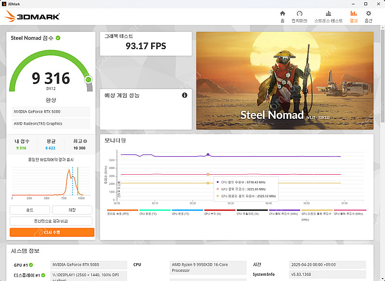Toggle the yellow GPU 메모리 클럭 주파수 legend series
This screenshot has width=385, height=281.
(x=317, y=215)
